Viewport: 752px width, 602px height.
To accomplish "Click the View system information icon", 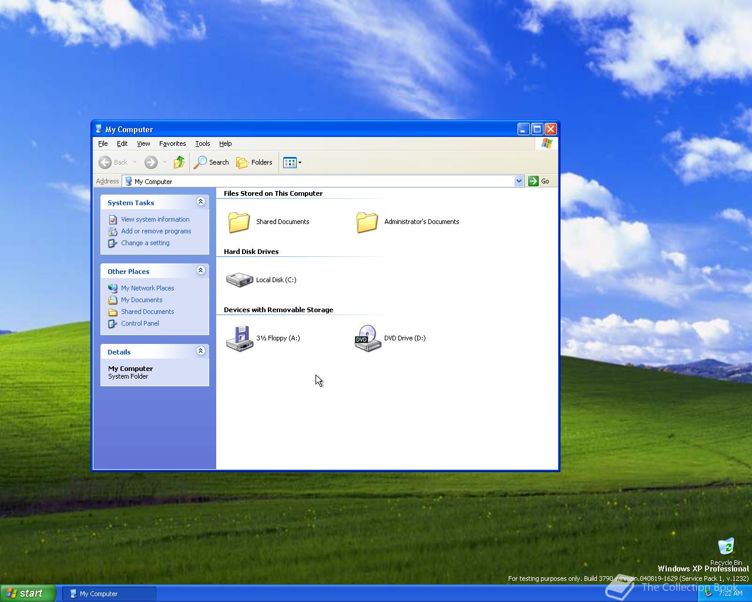I will [x=113, y=219].
